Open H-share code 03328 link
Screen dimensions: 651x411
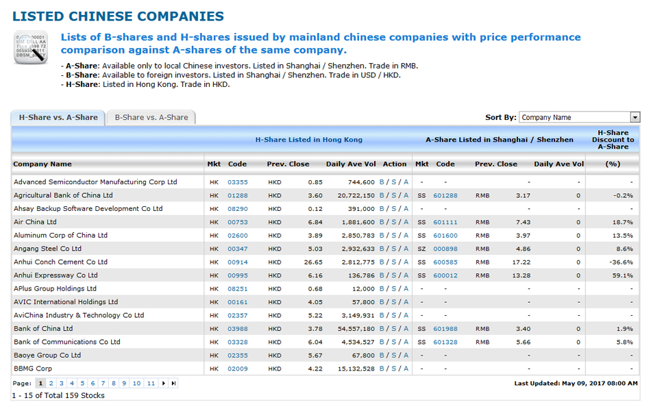[x=238, y=342]
